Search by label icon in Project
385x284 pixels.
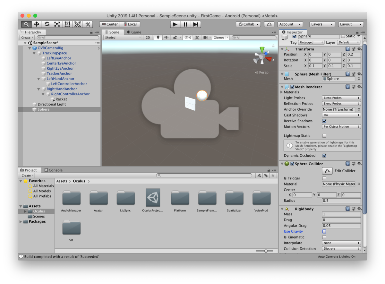tap(266, 176)
